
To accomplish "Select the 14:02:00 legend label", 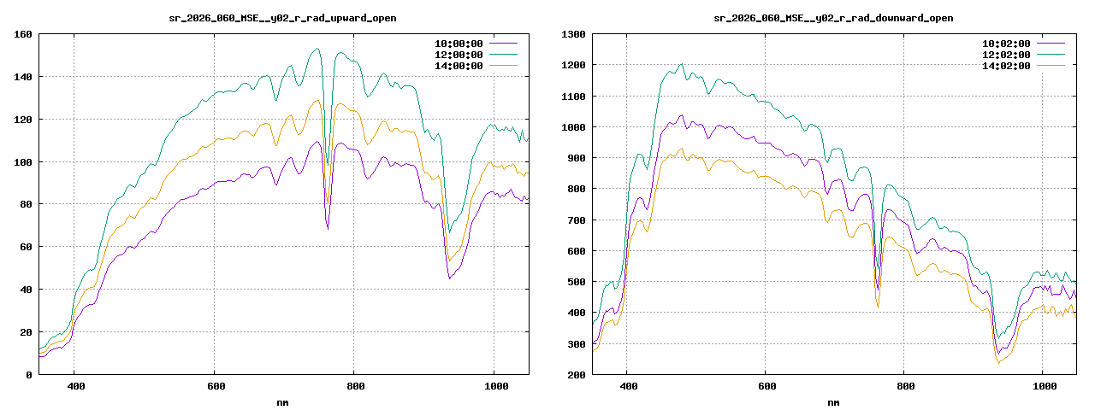I will coord(1006,66).
